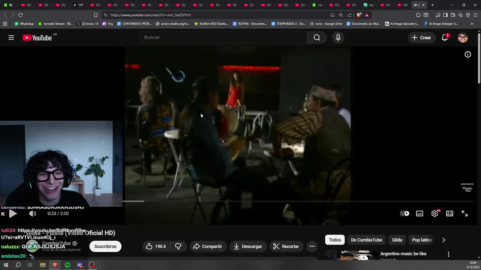The height and width of the screenshot is (270, 481).
Task: Select the Gilda filter chip
Action: click(x=397, y=240)
